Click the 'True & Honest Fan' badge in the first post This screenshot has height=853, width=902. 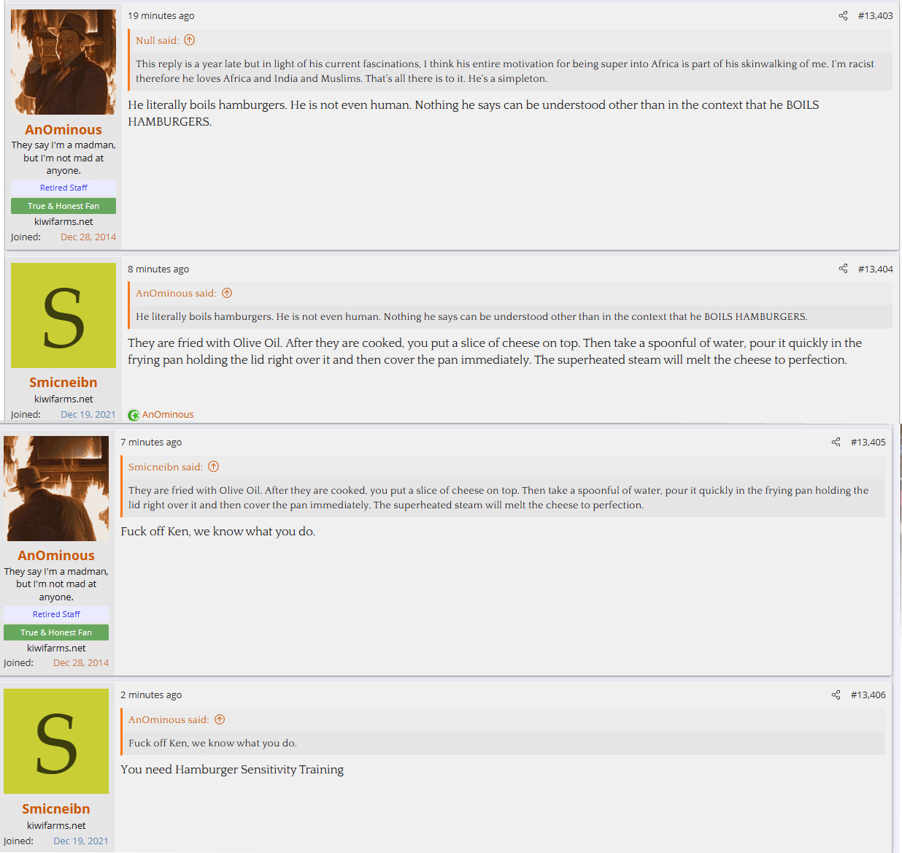[x=63, y=206]
